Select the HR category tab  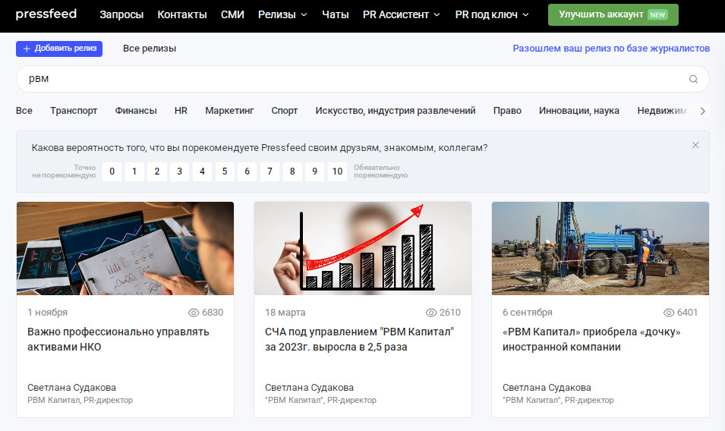pyautogui.click(x=181, y=111)
